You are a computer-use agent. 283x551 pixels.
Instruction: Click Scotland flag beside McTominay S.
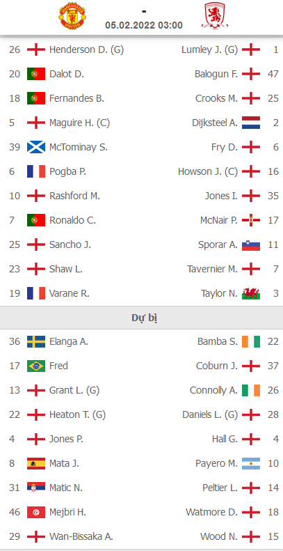point(36,147)
